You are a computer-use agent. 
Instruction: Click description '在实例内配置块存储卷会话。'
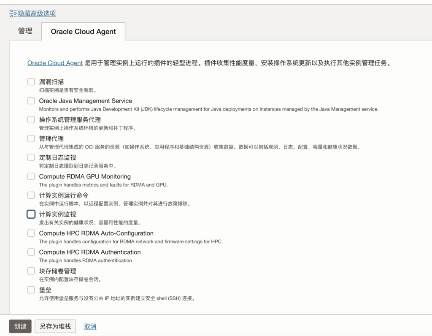pos(70,279)
